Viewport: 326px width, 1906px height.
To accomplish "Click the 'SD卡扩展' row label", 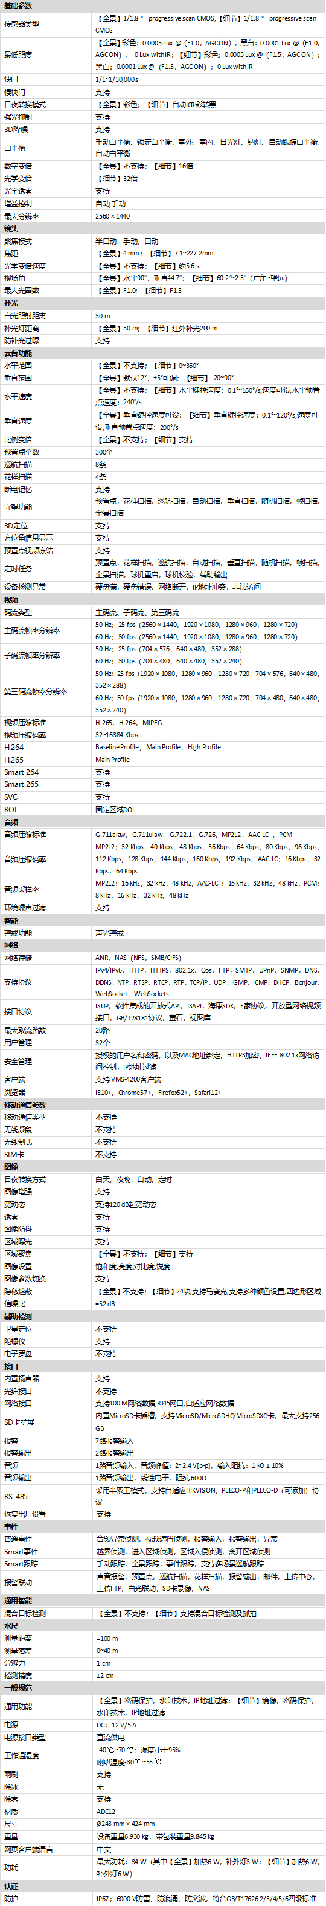I will coord(19,1422).
